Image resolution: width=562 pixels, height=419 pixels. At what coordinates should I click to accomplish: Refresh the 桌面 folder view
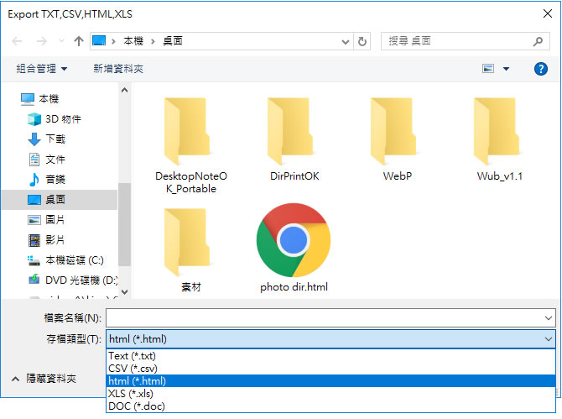tap(362, 42)
